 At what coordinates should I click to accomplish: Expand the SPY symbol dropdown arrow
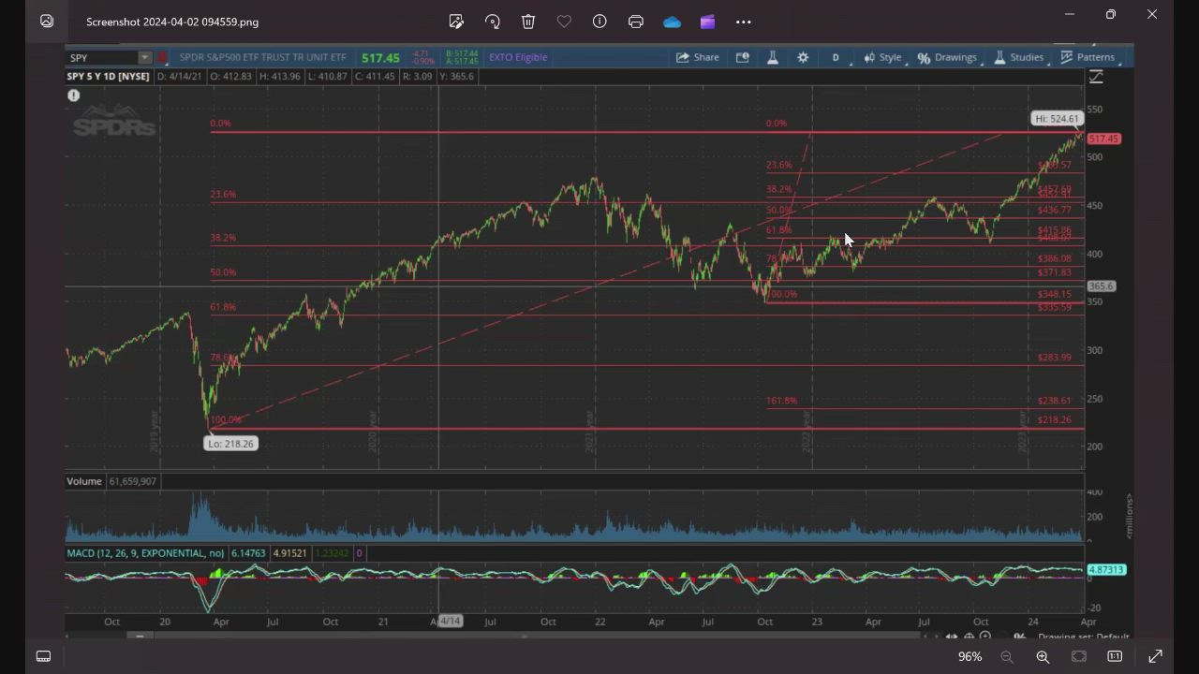[144, 58]
